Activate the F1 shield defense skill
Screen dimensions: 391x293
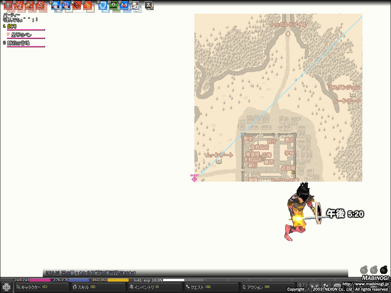coord(8,5)
